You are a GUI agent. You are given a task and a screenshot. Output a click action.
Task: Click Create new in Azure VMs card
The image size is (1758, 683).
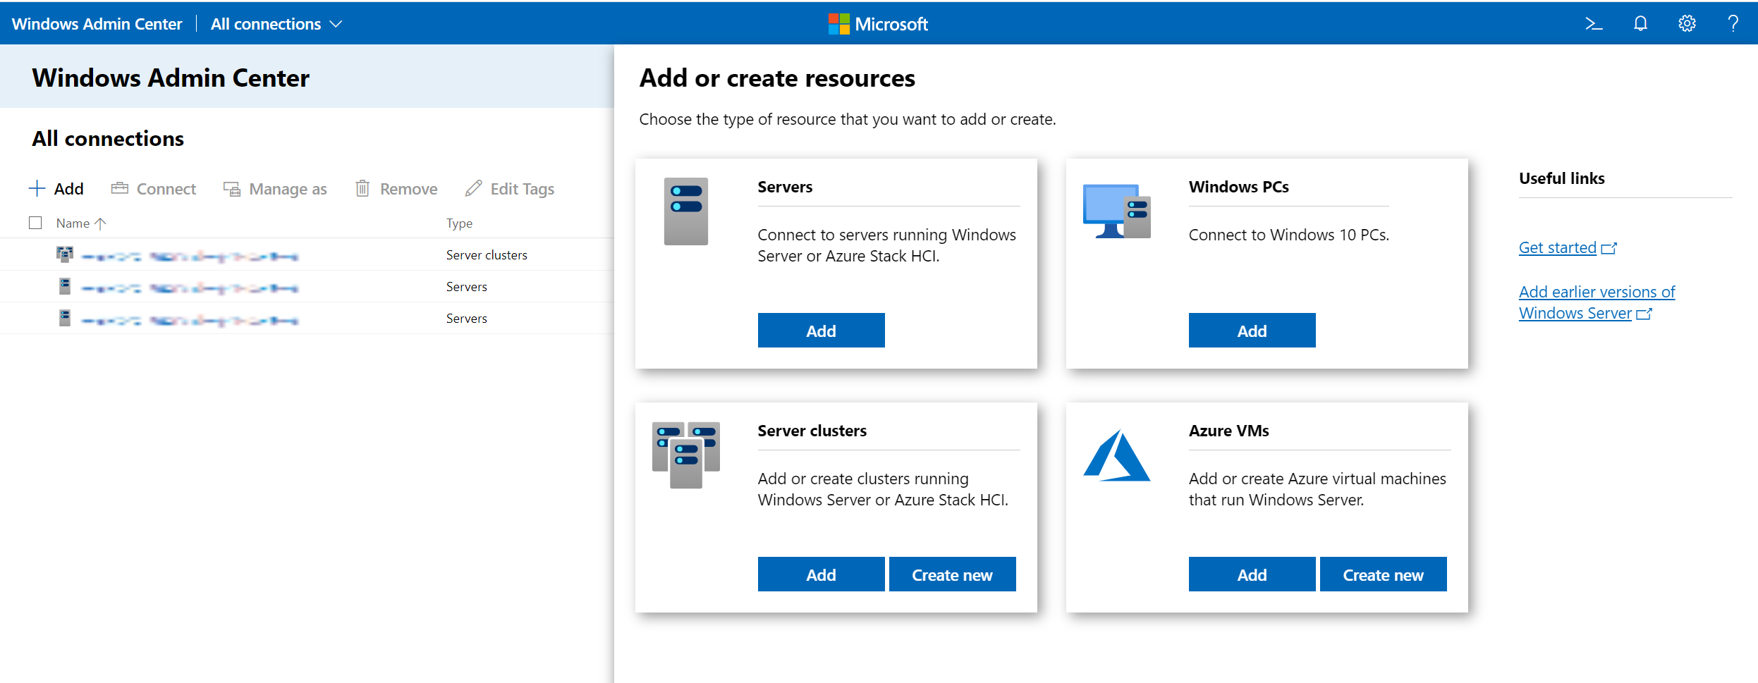(x=1383, y=574)
